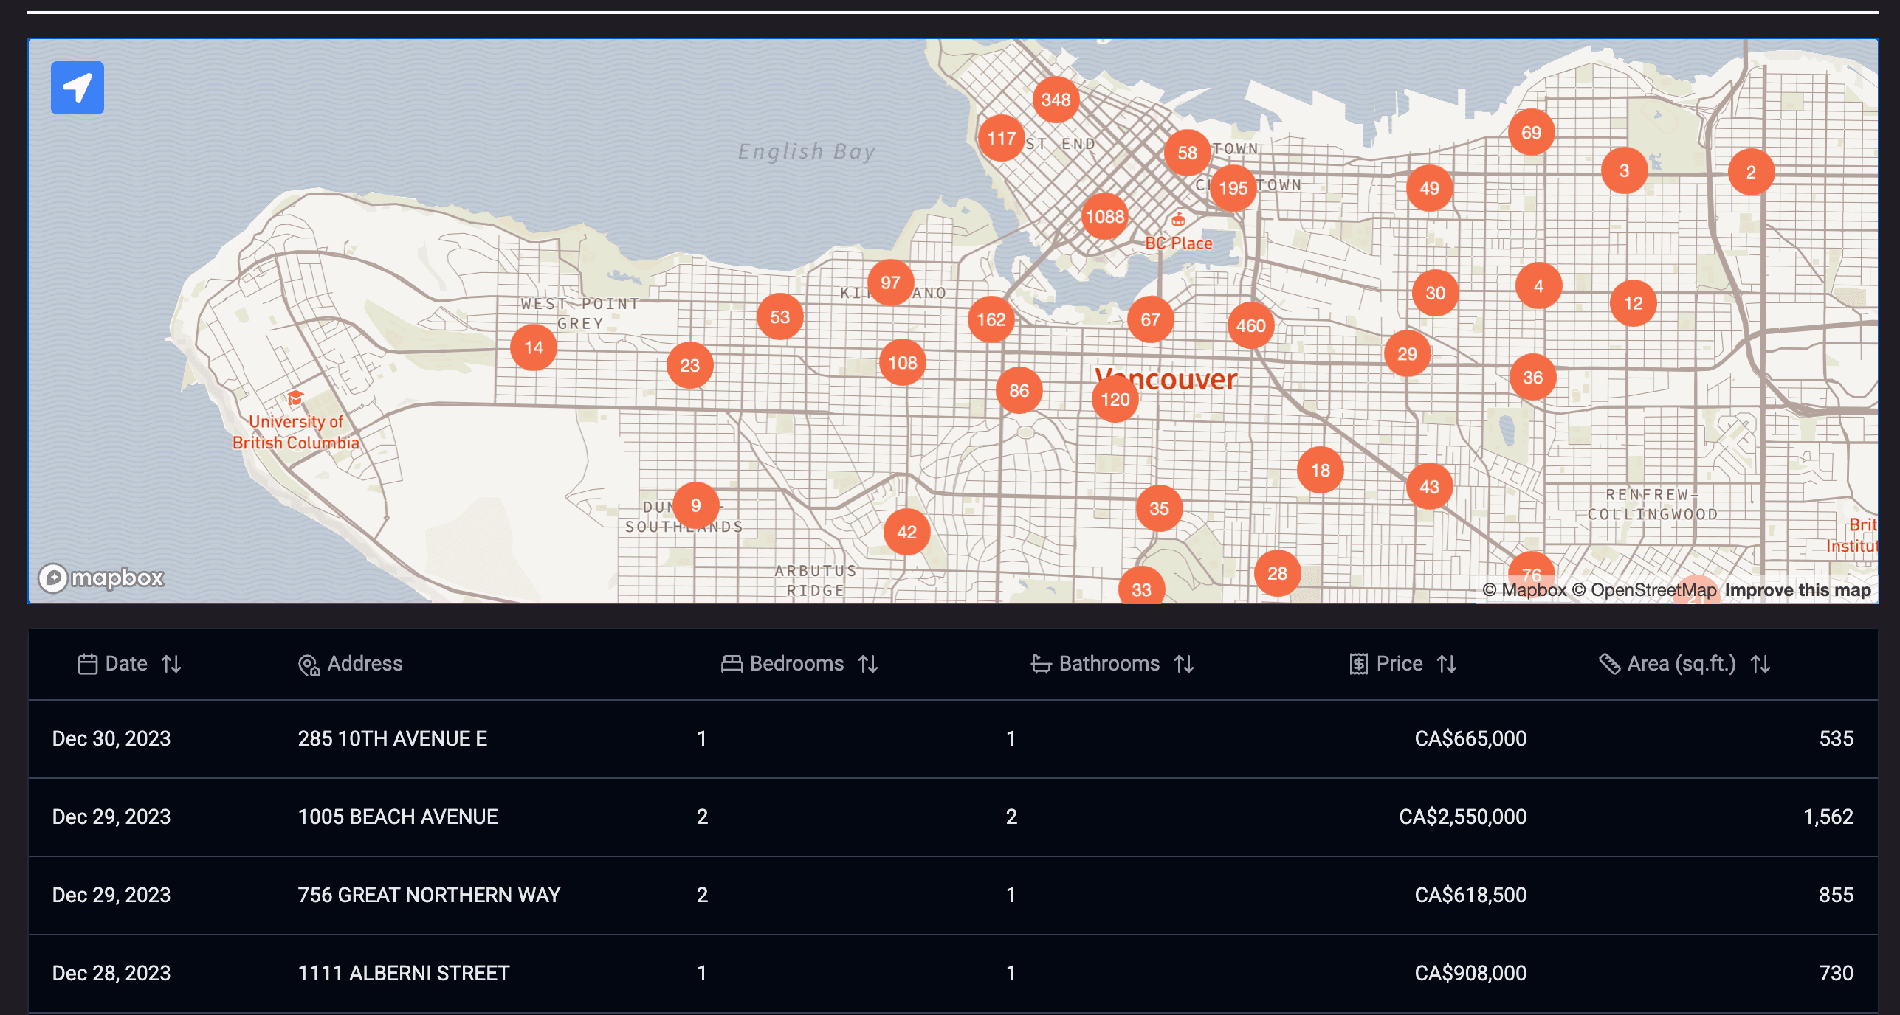Viewport: 1900px width, 1015px height.
Task: Click the bathtub icon beside Bathrooms
Action: [x=1041, y=664]
